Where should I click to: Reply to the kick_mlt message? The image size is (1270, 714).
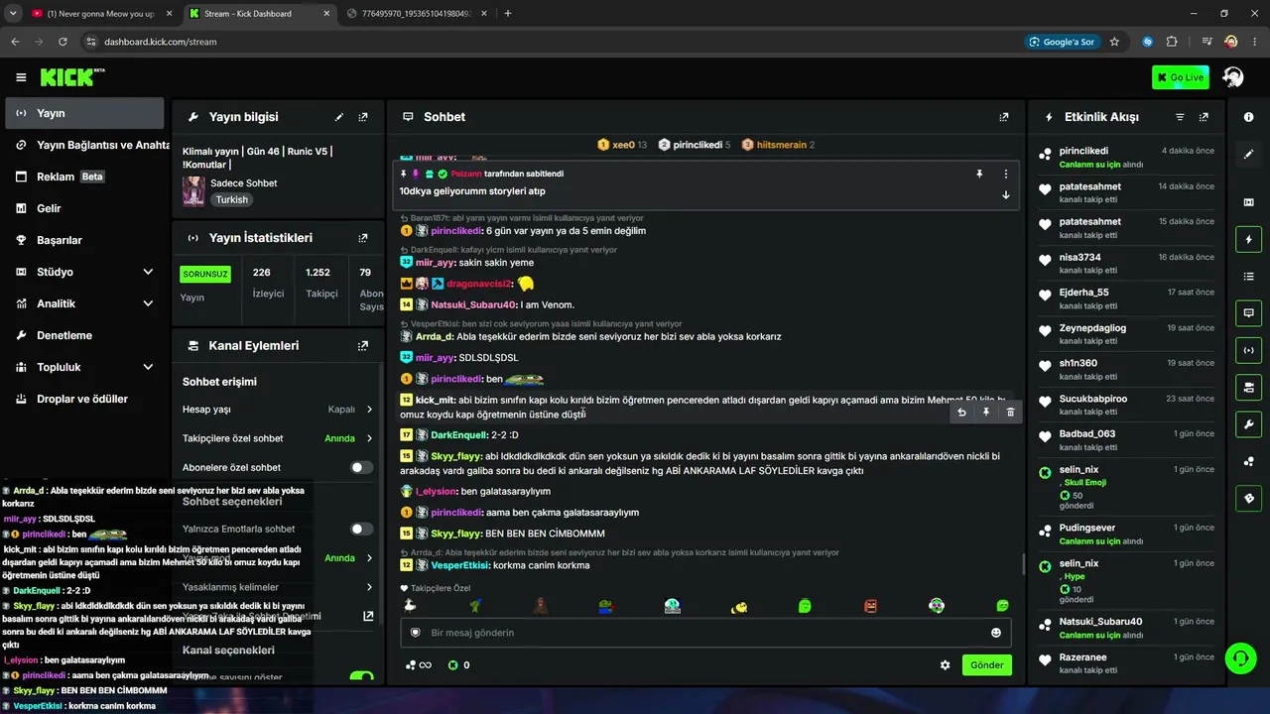click(x=961, y=412)
